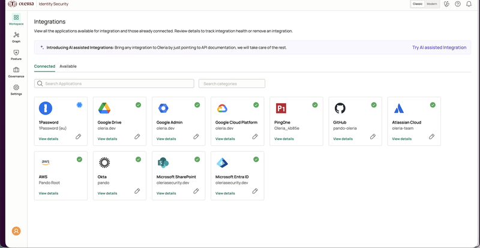Screen dimensions: 480x248
Task: Click the 1Password syncing status badge
Action: [x=80, y=105]
